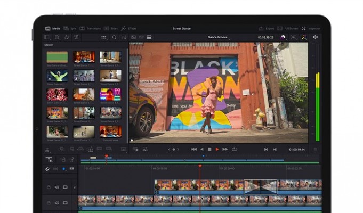Toggle the bin list sidebar
The width and height of the screenshot is (363, 213).
click(x=47, y=37)
